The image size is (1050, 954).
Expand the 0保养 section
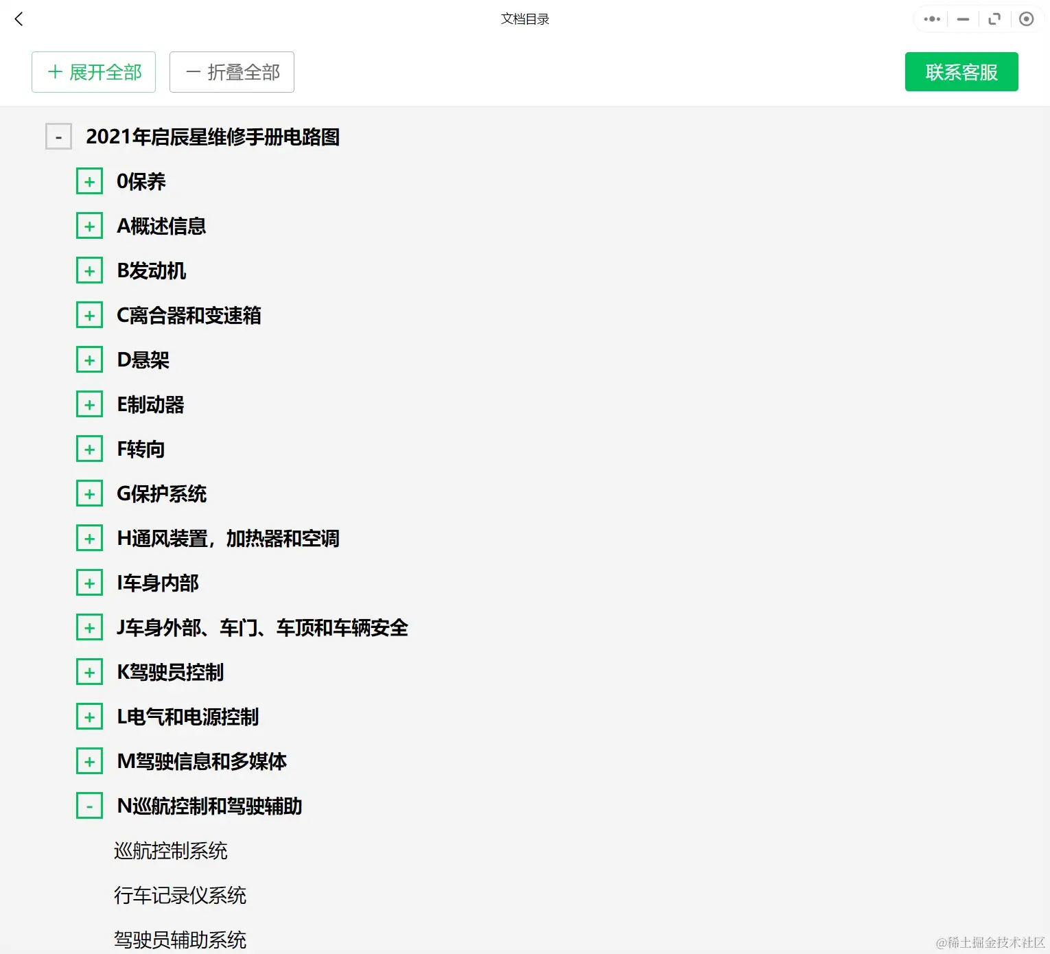[x=89, y=181]
